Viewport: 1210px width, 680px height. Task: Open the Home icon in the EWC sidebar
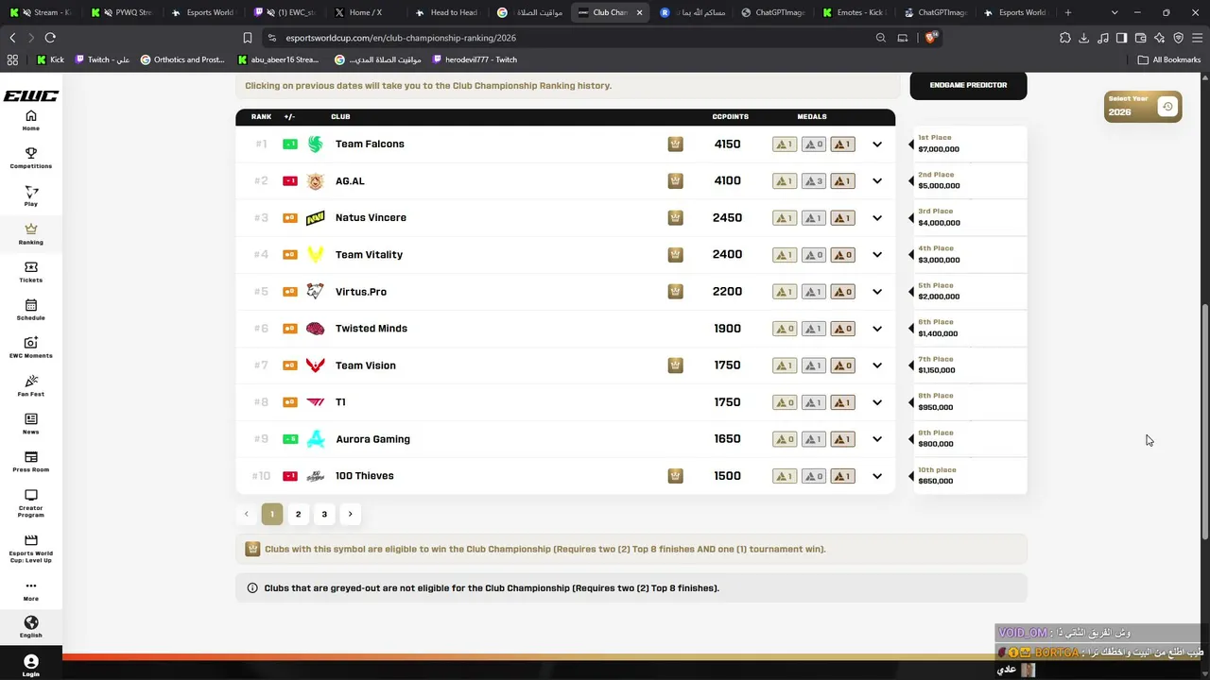(31, 121)
